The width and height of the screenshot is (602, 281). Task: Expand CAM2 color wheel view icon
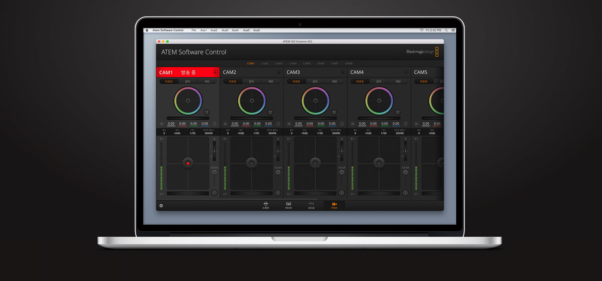coord(270,112)
